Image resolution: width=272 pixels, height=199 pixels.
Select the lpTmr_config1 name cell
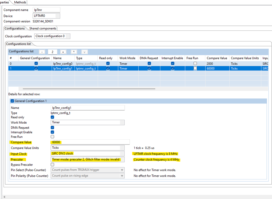point(63,69)
